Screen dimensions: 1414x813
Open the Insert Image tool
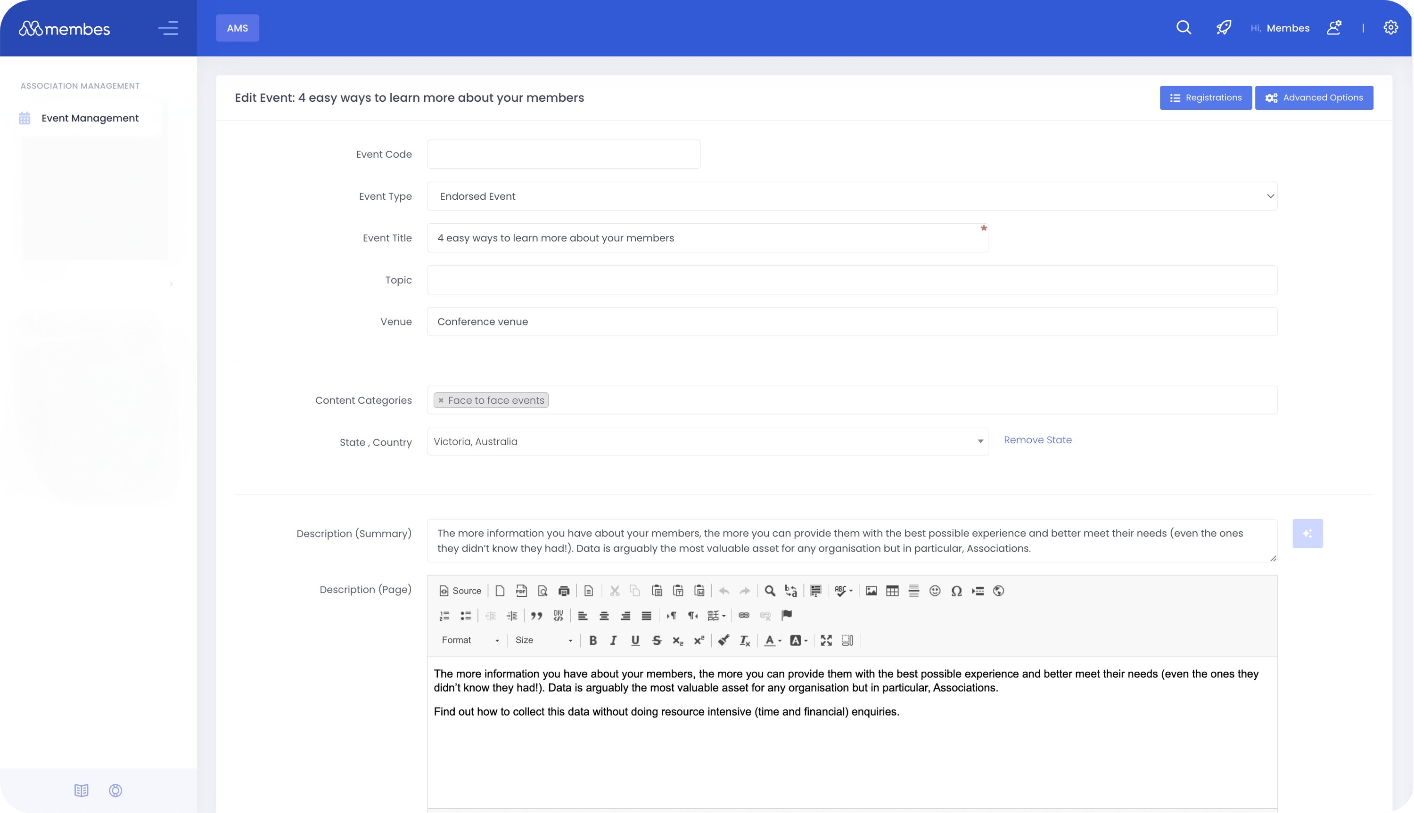click(x=871, y=591)
